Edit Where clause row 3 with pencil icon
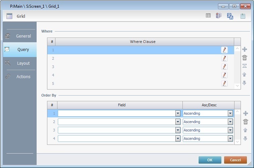Viewport: 254px width, 168px height. [x=224, y=67]
